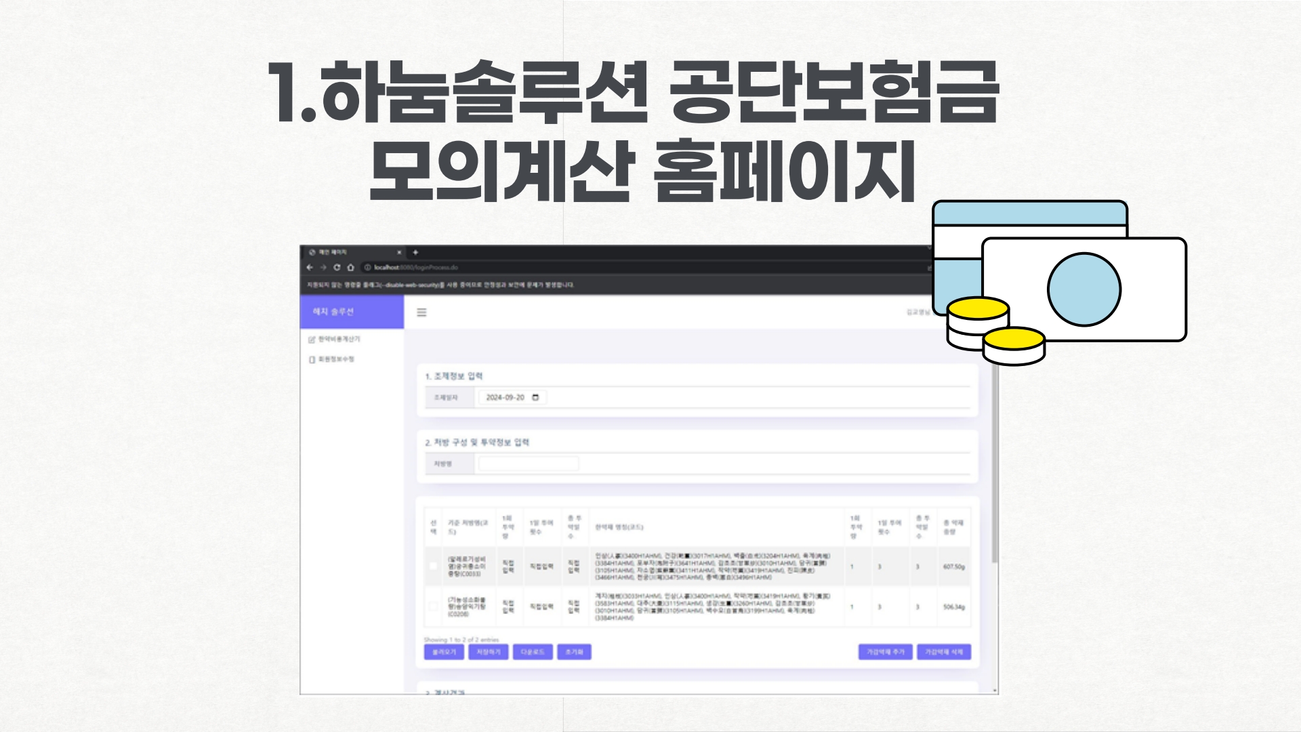
Task: Toggle sidebar with hamburger menu icon
Action: coord(421,312)
